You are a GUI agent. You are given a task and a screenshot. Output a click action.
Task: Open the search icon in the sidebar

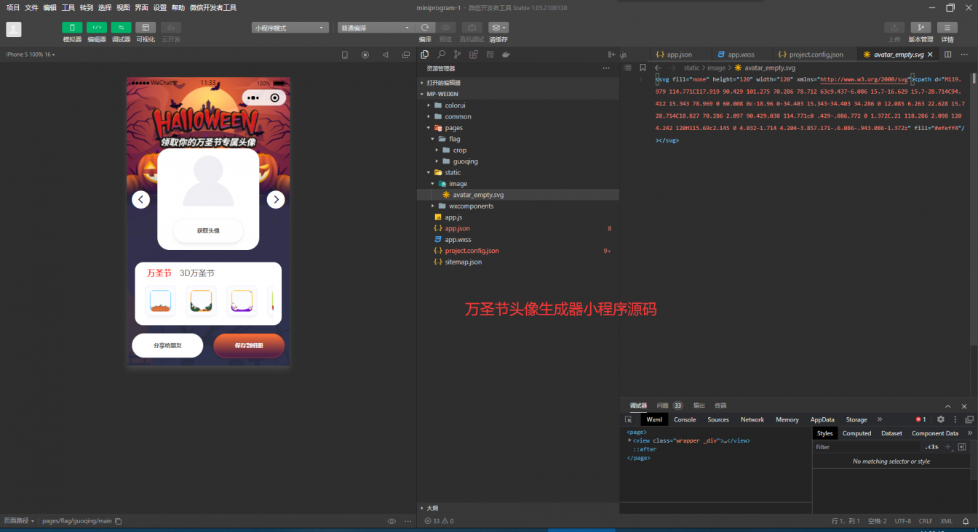pyautogui.click(x=441, y=54)
